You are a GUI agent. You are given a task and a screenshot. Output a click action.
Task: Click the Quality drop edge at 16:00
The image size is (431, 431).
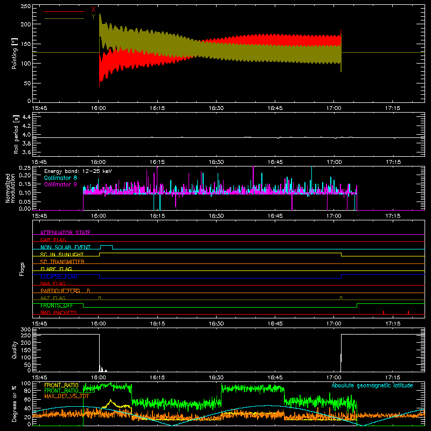[x=99, y=352]
